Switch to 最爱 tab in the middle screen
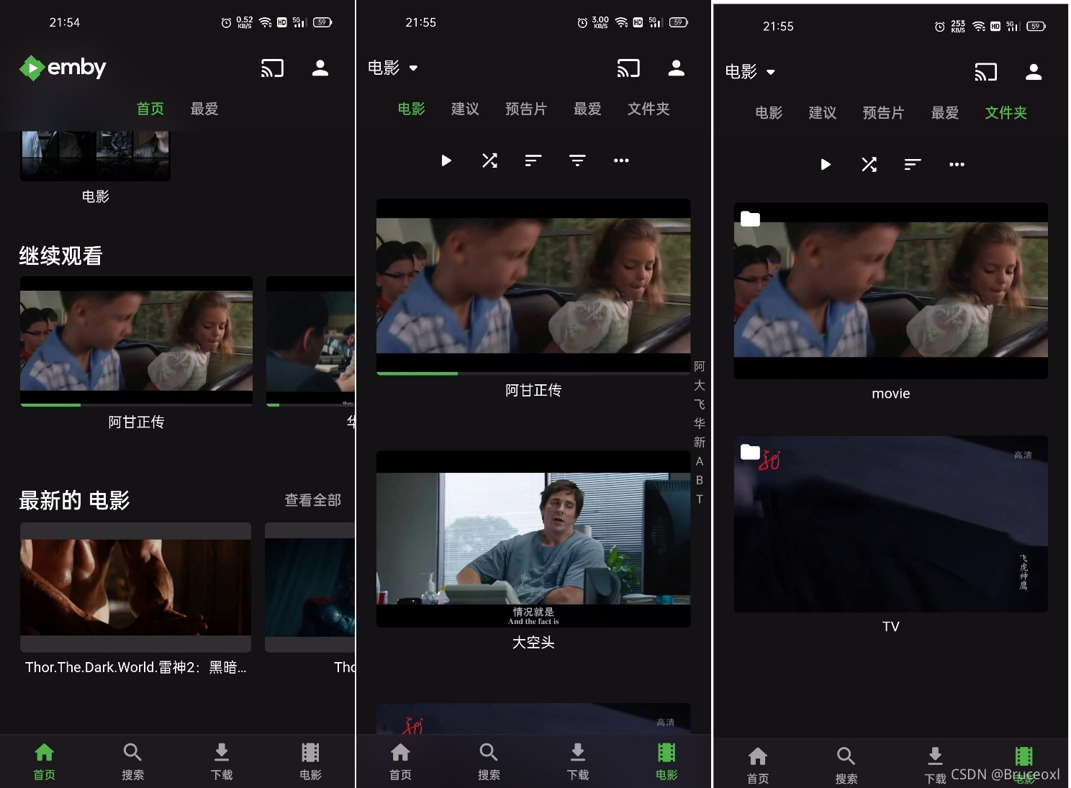 587,109
